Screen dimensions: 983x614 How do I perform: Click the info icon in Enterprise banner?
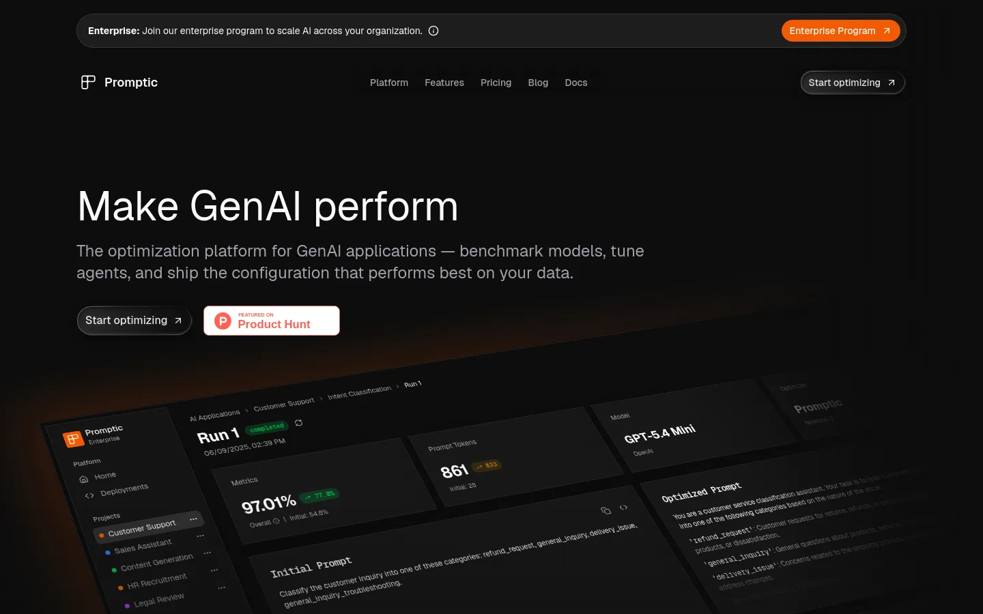tap(433, 31)
